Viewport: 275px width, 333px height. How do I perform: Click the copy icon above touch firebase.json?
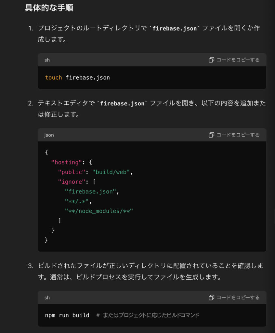click(212, 60)
